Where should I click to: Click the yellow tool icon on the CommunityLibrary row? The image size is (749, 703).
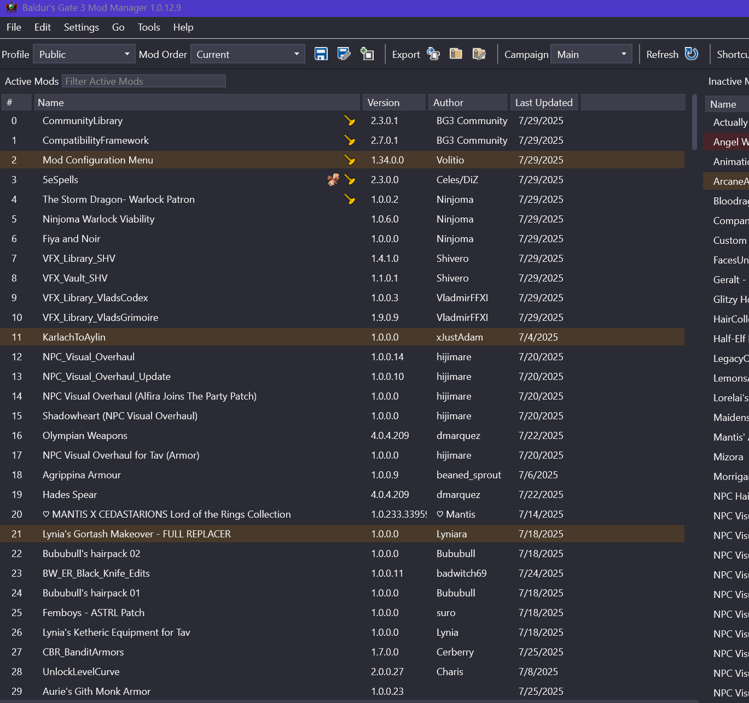coord(350,121)
